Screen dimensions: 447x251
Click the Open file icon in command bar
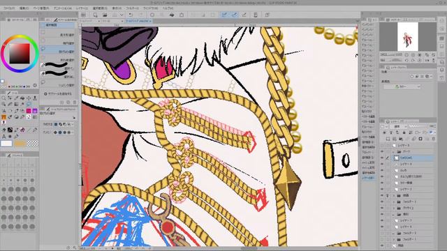[105, 15]
